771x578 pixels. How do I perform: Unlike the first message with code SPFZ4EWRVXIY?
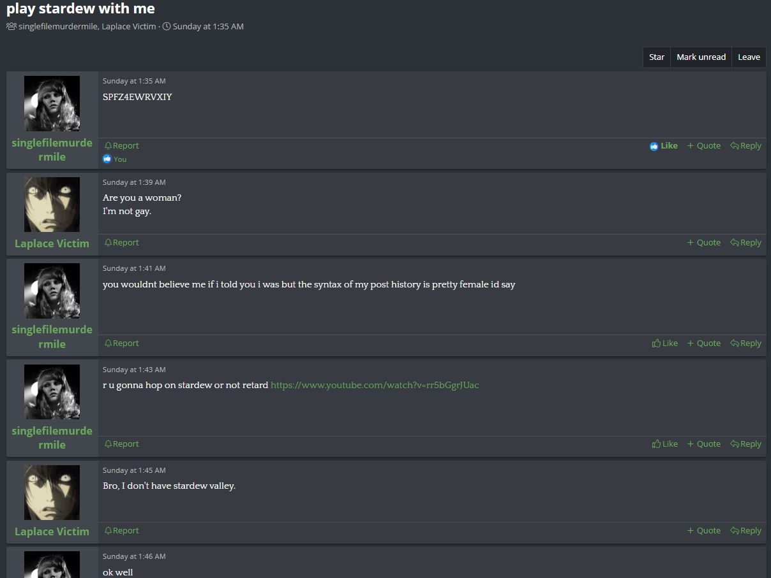click(664, 146)
